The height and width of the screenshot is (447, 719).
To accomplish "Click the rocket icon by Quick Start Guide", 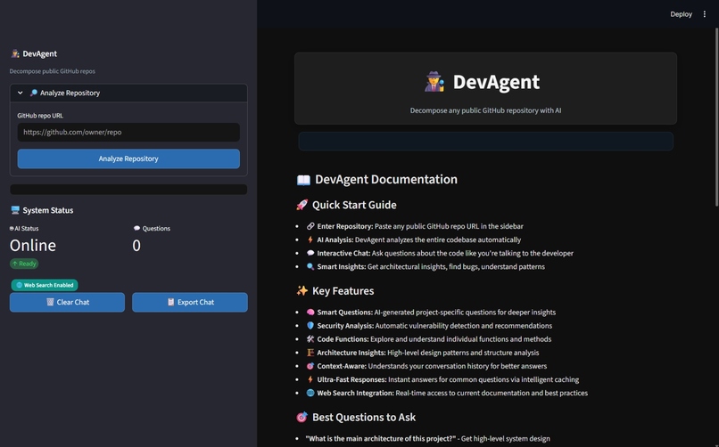I will tap(302, 205).
